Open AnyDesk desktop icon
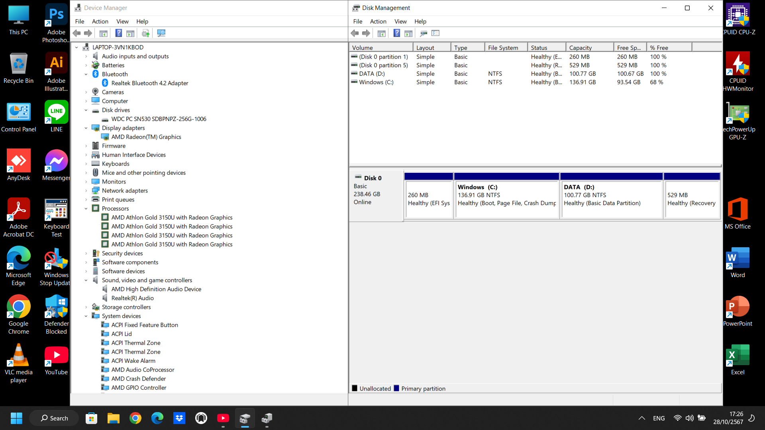 pyautogui.click(x=18, y=165)
